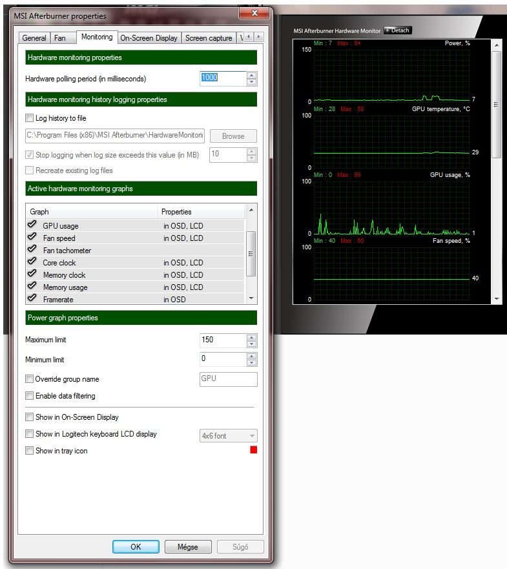507x569 pixels.
Task: Enable Log history to file
Action: [30, 118]
